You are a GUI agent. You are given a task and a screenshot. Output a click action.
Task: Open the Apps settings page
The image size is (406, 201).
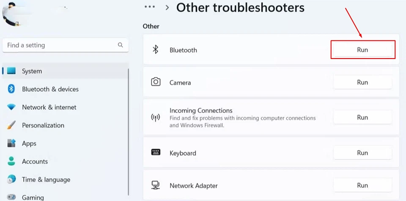29,144
